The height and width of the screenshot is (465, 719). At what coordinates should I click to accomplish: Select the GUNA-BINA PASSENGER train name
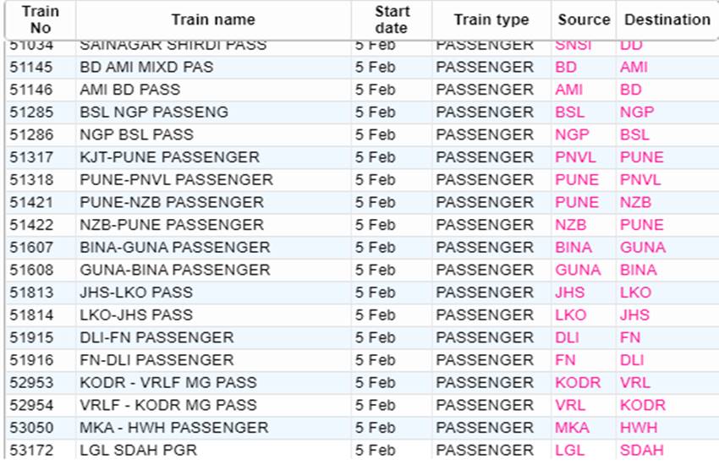click(175, 270)
